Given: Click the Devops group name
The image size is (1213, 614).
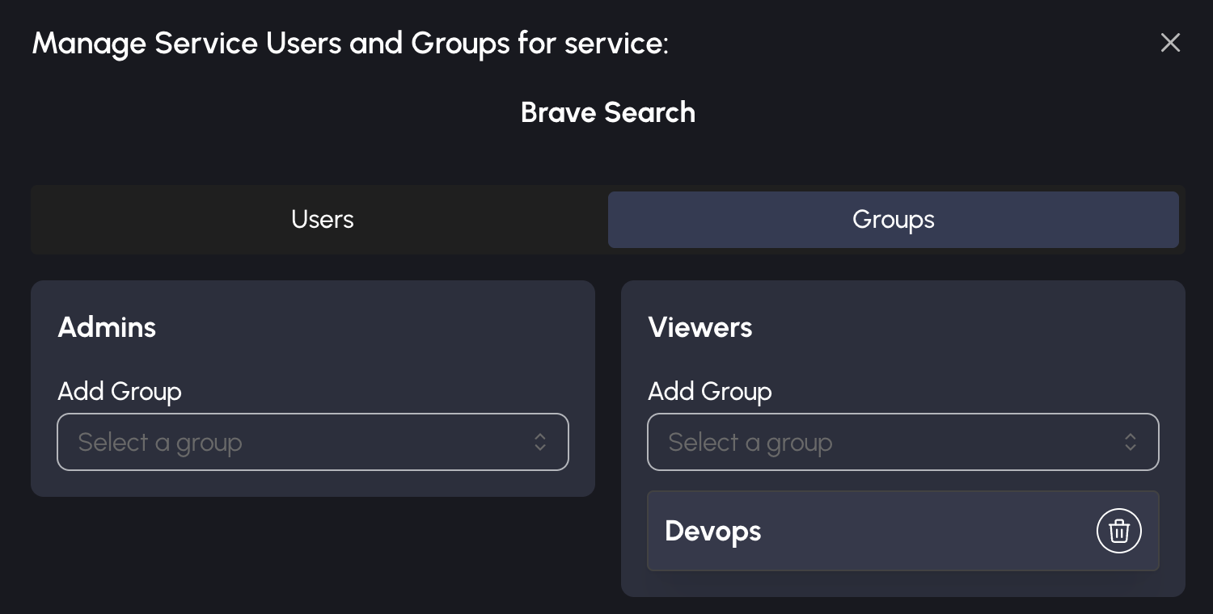Looking at the screenshot, I should click(x=713, y=531).
